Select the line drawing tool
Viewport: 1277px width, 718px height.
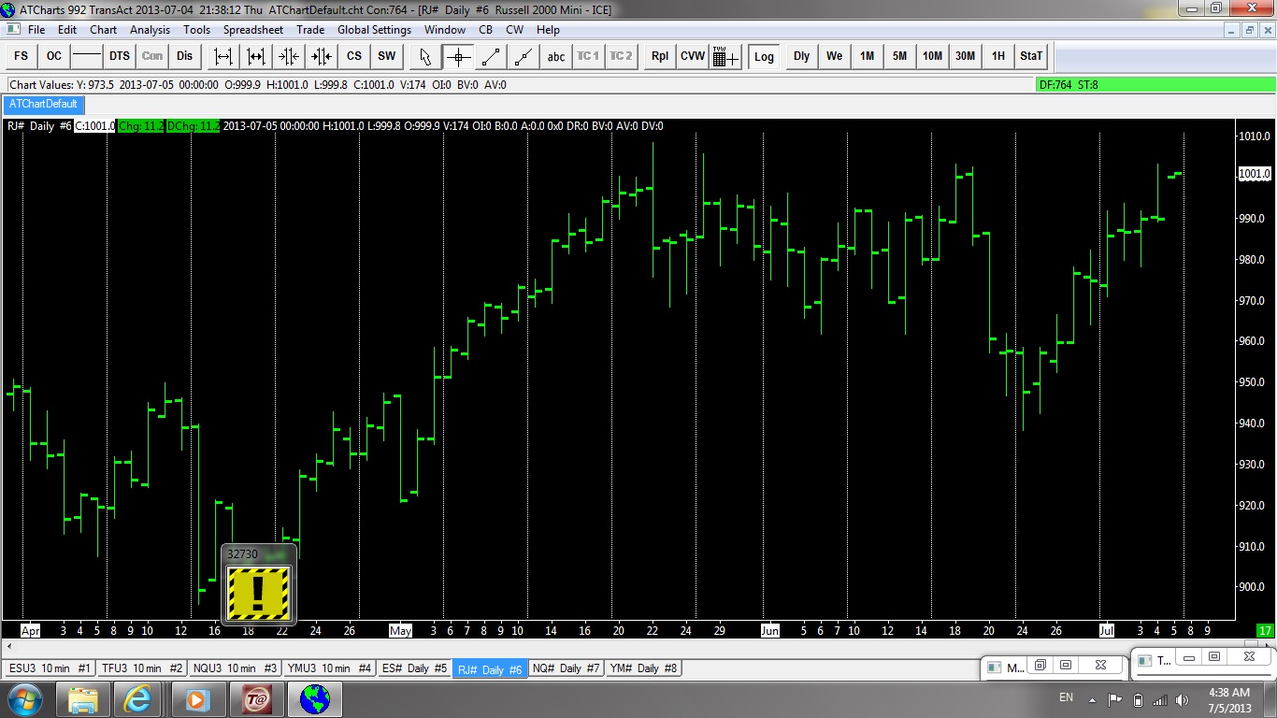(x=491, y=56)
